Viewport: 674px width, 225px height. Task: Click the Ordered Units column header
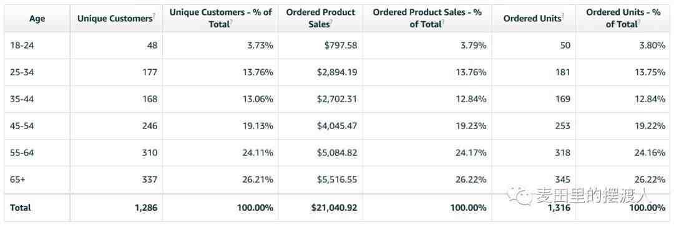click(532, 19)
